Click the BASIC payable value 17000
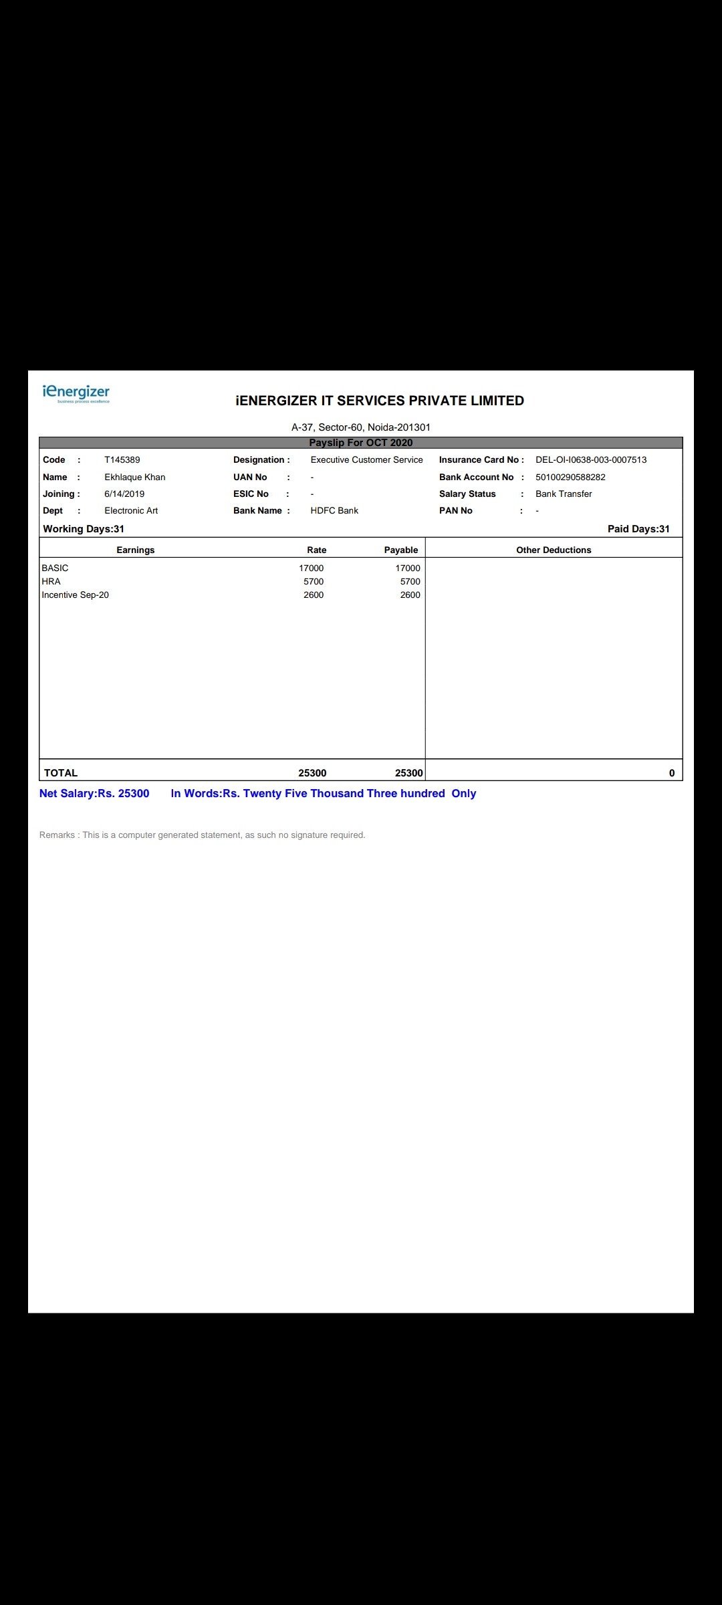722x1605 pixels. tap(408, 568)
